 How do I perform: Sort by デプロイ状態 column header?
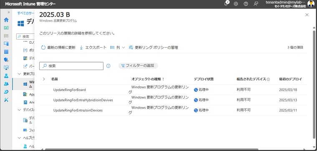(204, 79)
